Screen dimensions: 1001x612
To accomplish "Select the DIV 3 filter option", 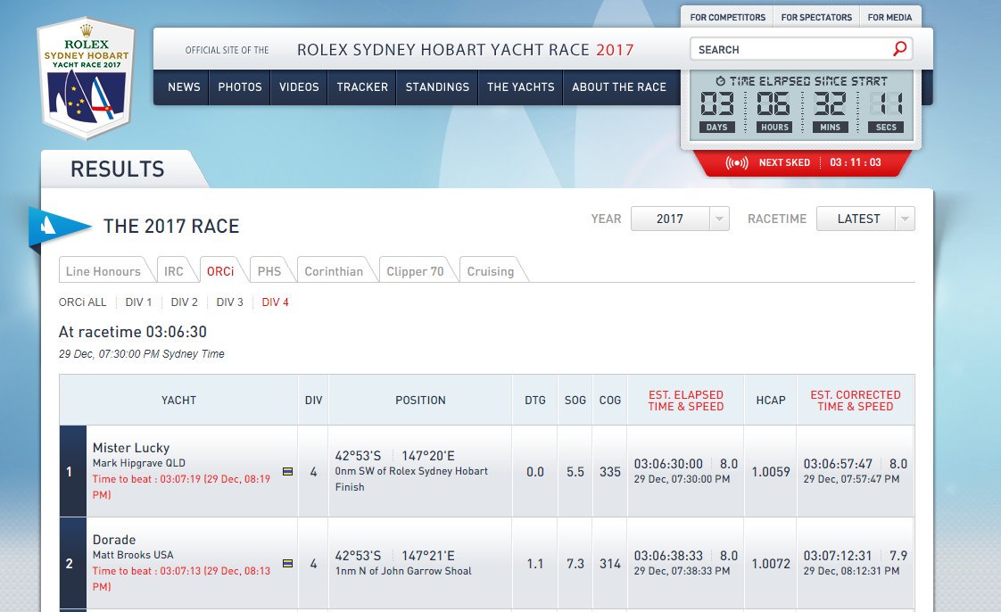I will (228, 302).
